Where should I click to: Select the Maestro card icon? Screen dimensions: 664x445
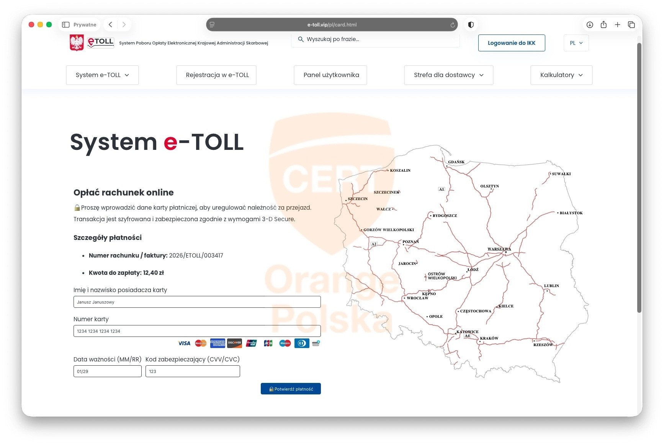285,343
